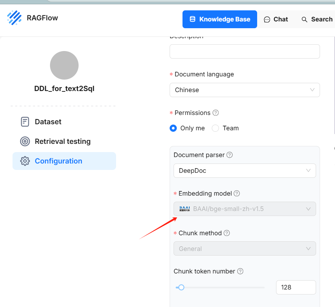Screen dimensions: 335x307
Task: Expand the Document parser DeepDoc dropdown
Action: pos(245,171)
